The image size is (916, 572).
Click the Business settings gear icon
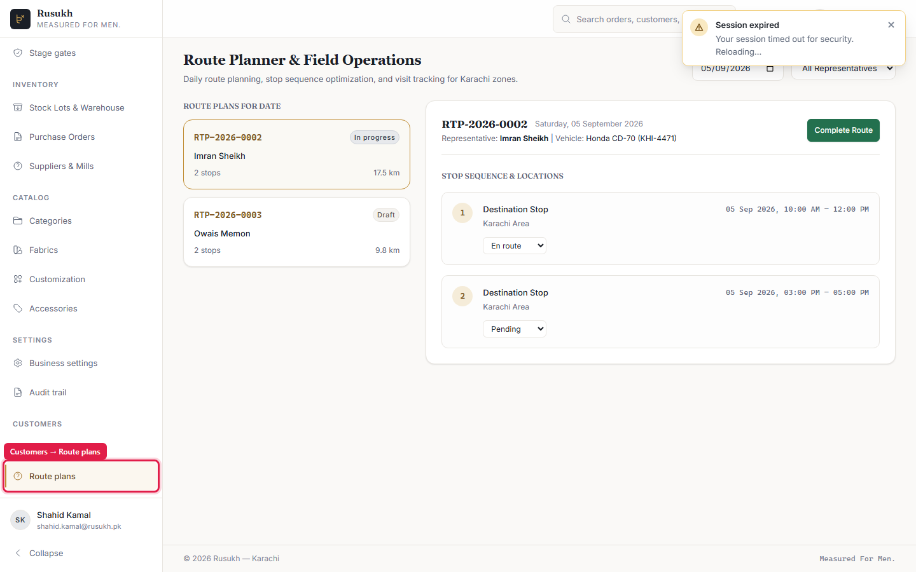click(x=18, y=363)
